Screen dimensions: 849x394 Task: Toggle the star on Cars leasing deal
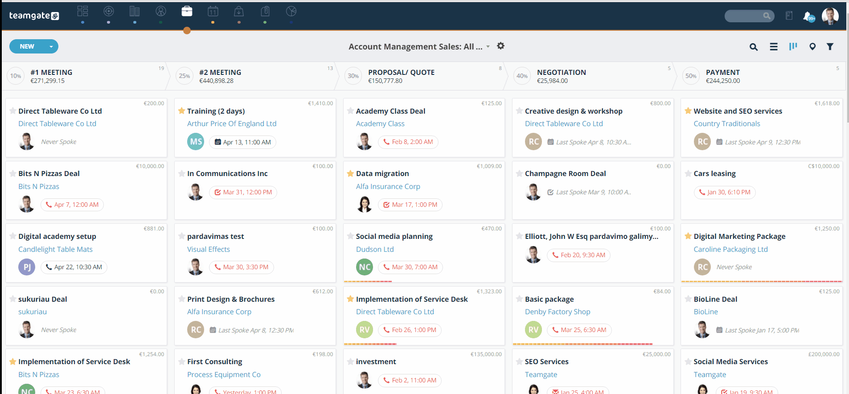tap(688, 173)
